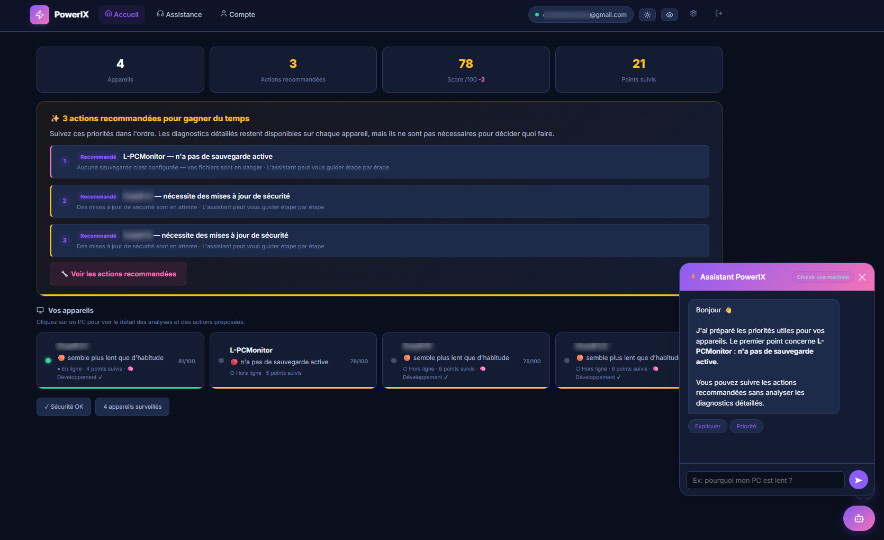Click the logout icon in header

tap(719, 14)
